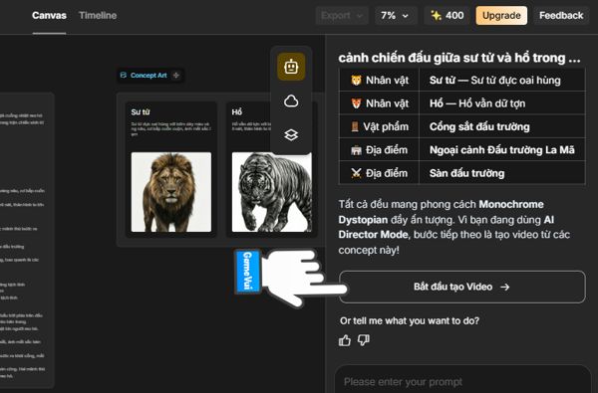Select the Sư tử đực oai hùng cell
Viewport: 598px width, 393px height.
(x=502, y=81)
